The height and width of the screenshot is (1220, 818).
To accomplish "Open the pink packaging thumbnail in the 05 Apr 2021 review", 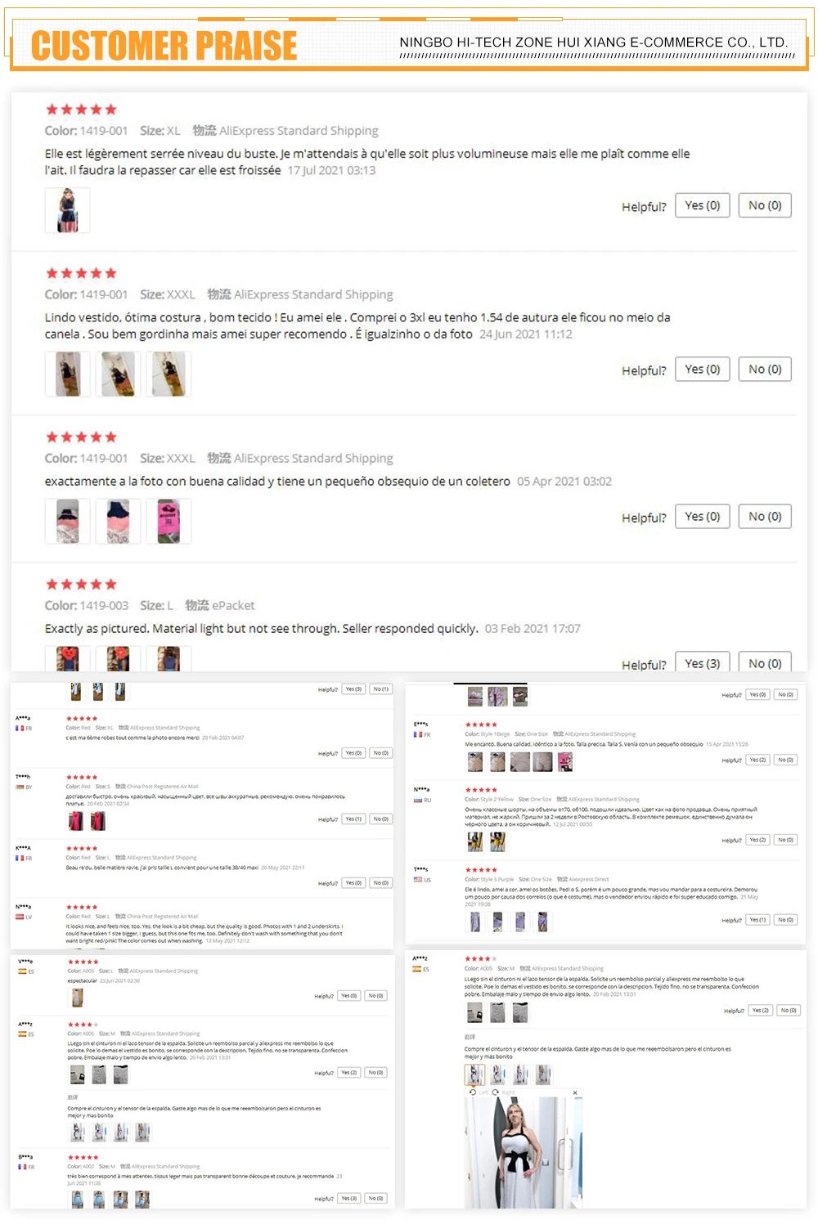I will 169,521.
